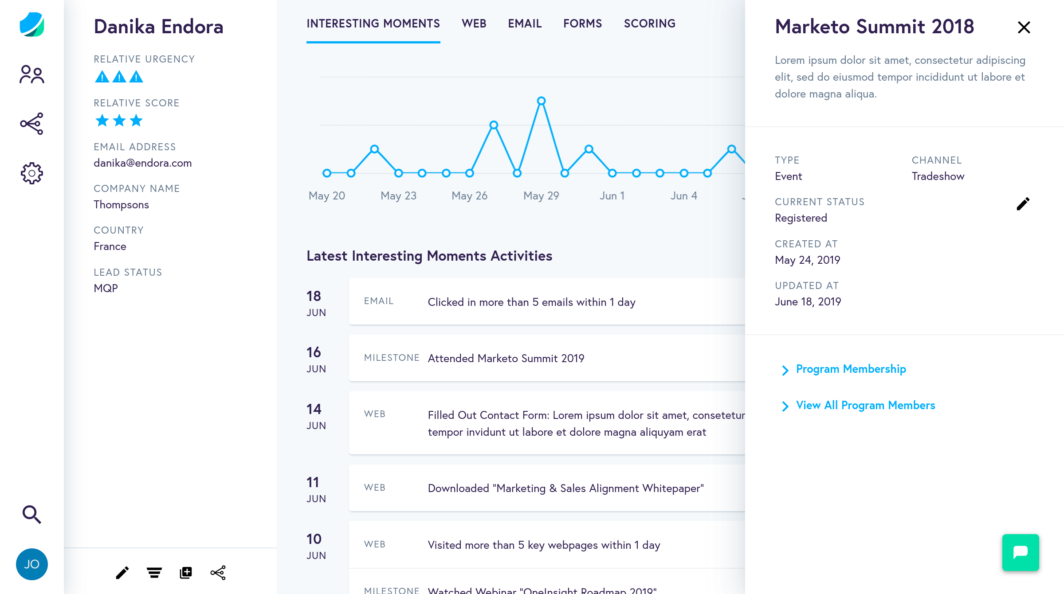Click the May 29 peak chart point
The width and height of the screenshot is (1064, 594).
click(x=541, y=101)
